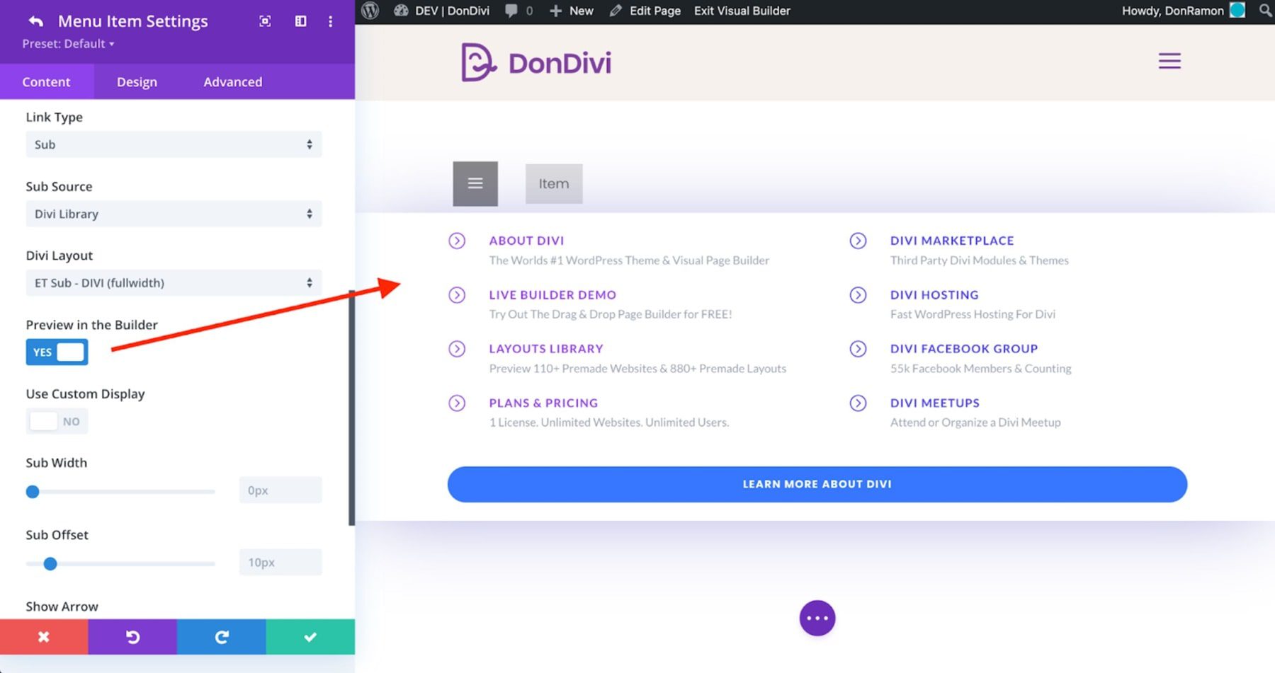This screenshot has width=1275, height=673.
Task: Click the arrow icon beside DIVI FACEBOOK GROUP
Action: pos(858,349)
